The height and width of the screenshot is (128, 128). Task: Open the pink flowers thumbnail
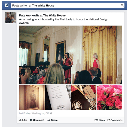coord(109,97)
